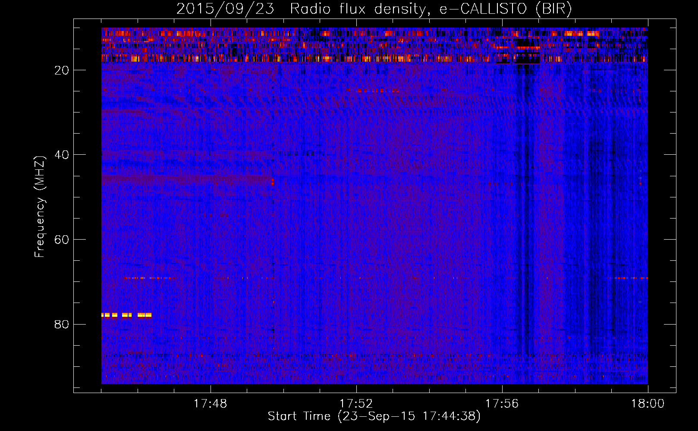698x431 pixels.
Task: Click the "Frequency (MHZ)" axis label
Action: (x=40, y=207)
